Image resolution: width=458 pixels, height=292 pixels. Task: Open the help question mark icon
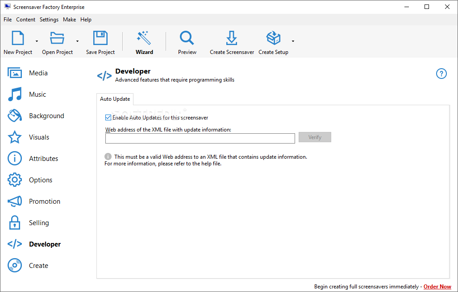[x=441, y=74]
